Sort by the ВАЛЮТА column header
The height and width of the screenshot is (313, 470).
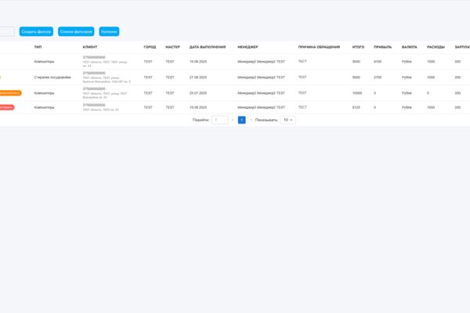pos(409,47)
